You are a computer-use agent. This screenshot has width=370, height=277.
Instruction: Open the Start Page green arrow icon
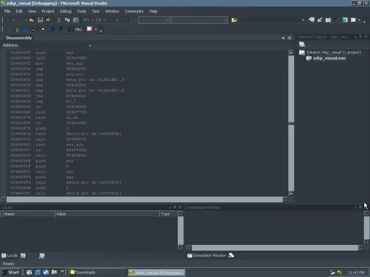[345, 20]
